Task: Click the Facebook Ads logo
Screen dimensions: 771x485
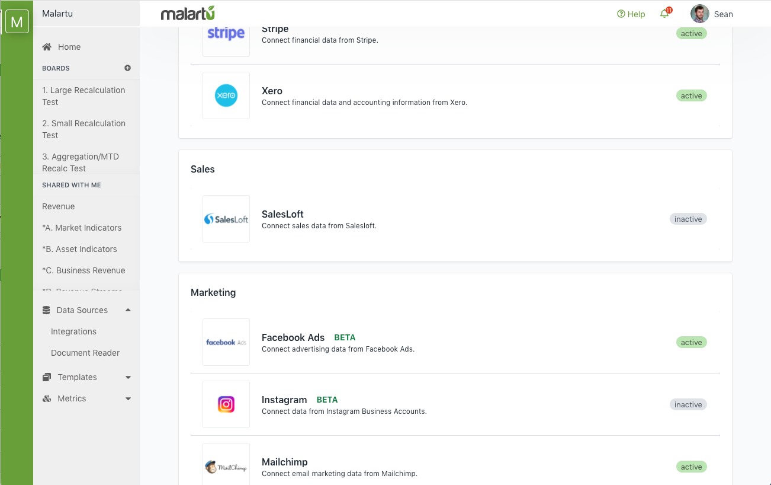Action: click(226, 342)
